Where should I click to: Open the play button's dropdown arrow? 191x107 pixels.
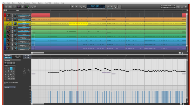click(81, 7)
